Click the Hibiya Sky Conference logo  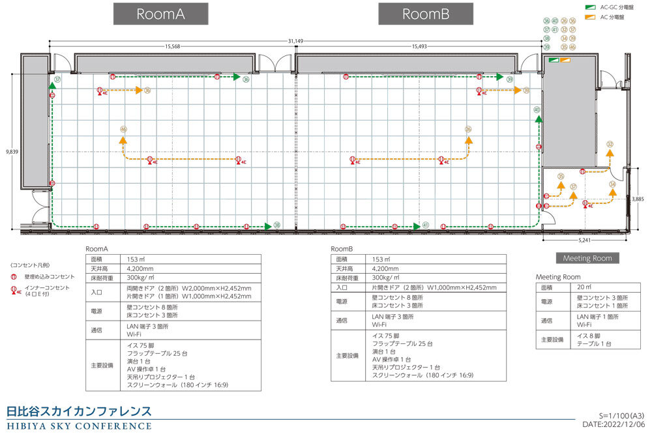(79, 418)
